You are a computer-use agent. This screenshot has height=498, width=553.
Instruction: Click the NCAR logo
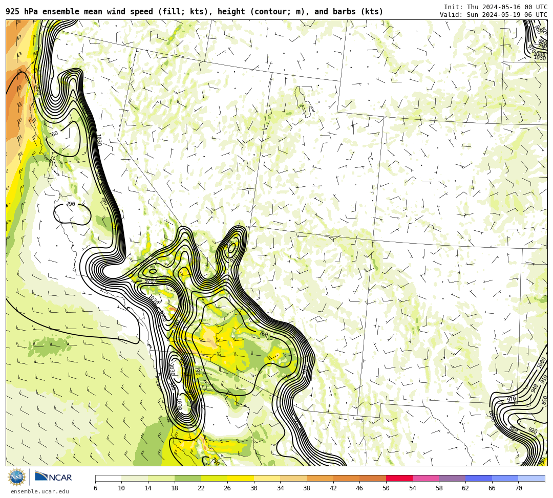[53, 477]
